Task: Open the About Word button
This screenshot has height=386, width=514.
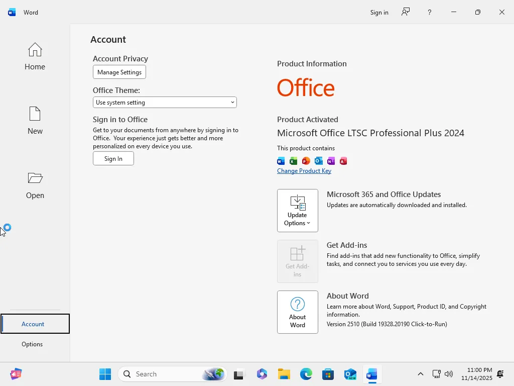Action: tap(297, 312)
